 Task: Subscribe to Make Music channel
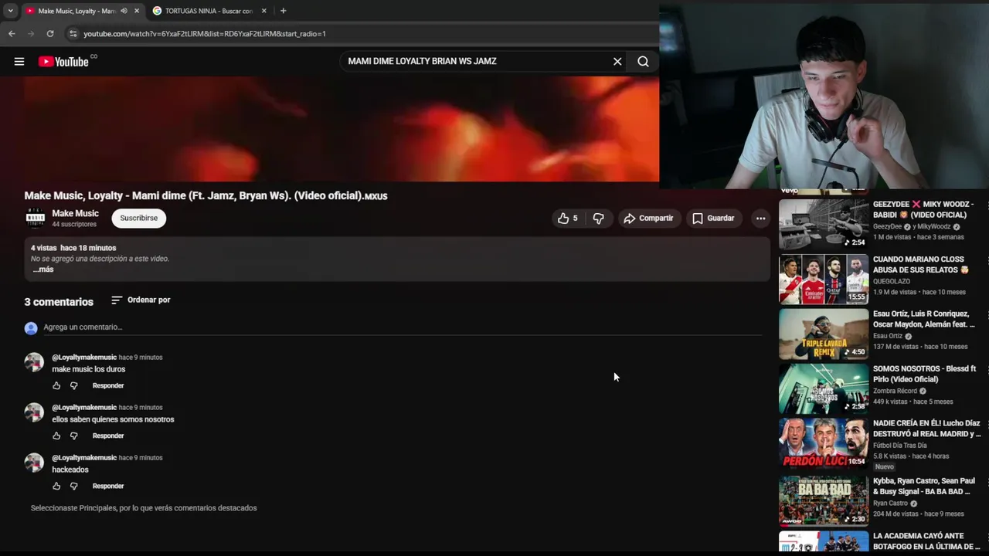(x=139, y=219)
